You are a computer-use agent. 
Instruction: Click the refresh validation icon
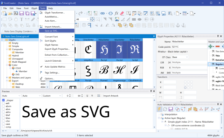click(x=165, y=109)
